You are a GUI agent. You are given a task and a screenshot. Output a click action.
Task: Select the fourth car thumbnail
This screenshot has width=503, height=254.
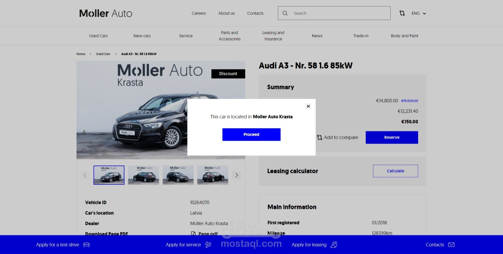click(213, 175)
